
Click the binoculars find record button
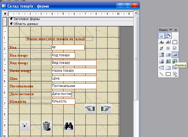pos(69,126)
